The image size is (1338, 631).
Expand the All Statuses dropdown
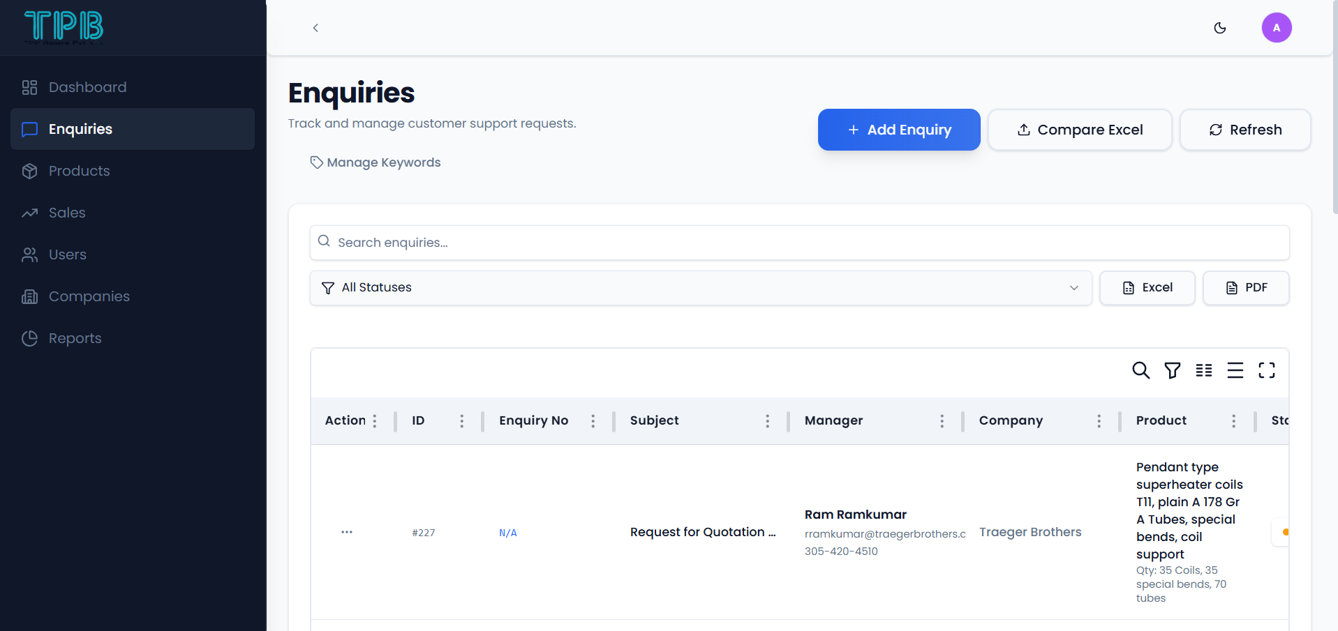pyautogui.click(x=700, y=288)
